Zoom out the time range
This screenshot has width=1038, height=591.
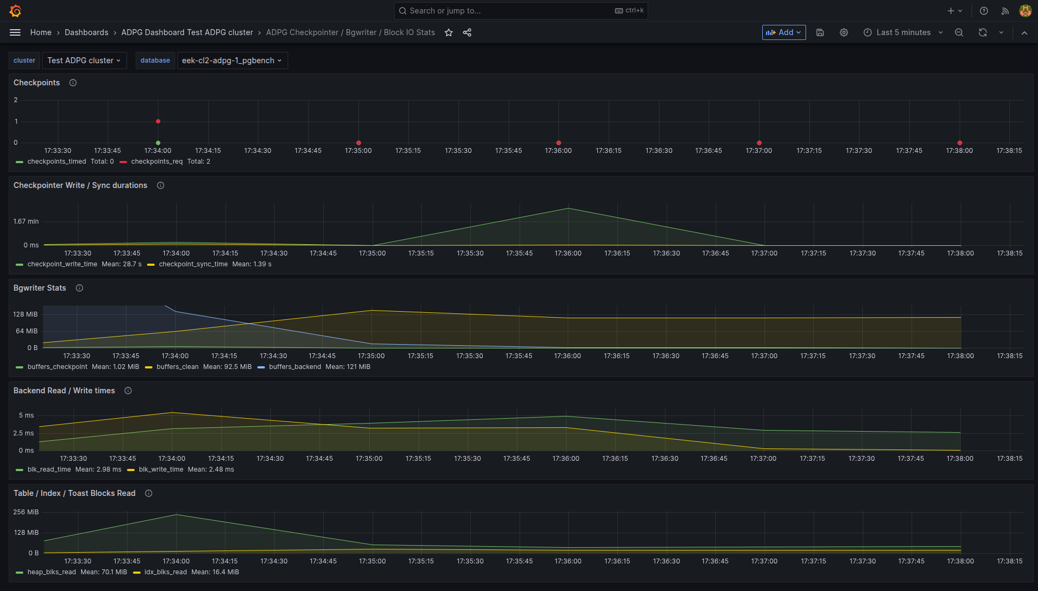[x=959, y=32]
